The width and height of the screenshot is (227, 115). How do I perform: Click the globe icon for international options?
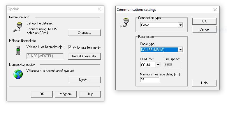(18, 74)
